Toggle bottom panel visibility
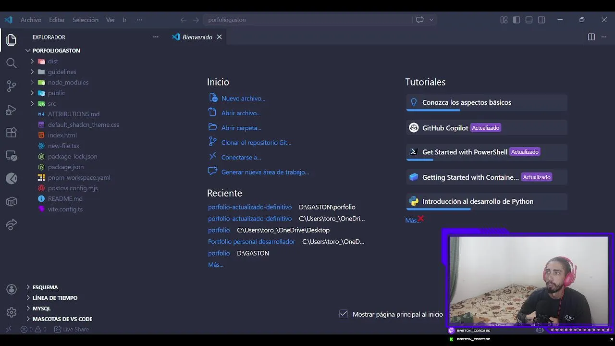This screenshot has width=615, height=346. pyautogui.click(x=529, y=20)
